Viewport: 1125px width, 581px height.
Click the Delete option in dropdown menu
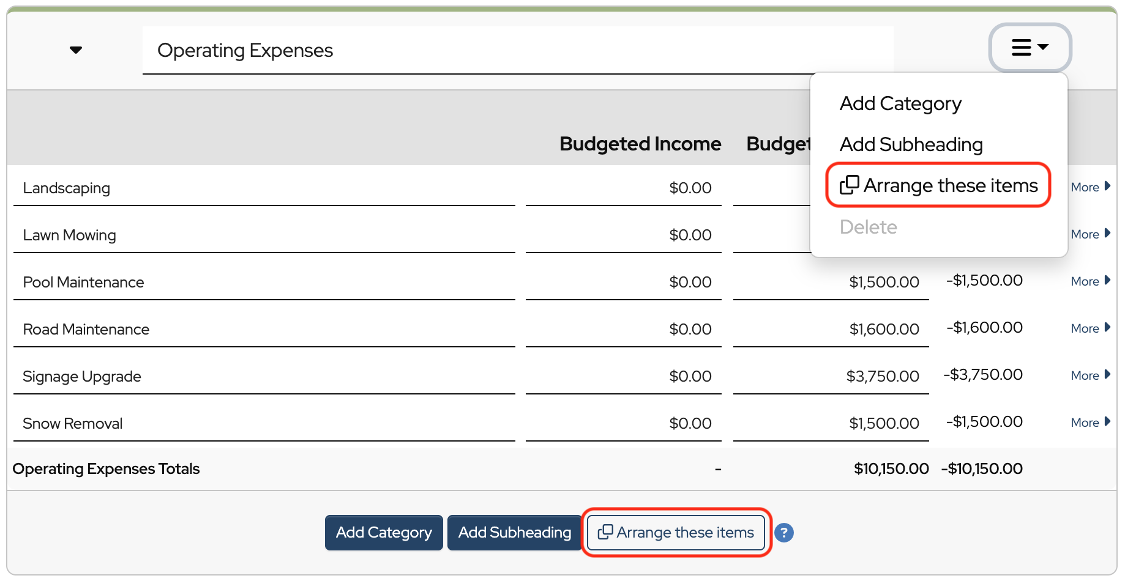(868, 227)
